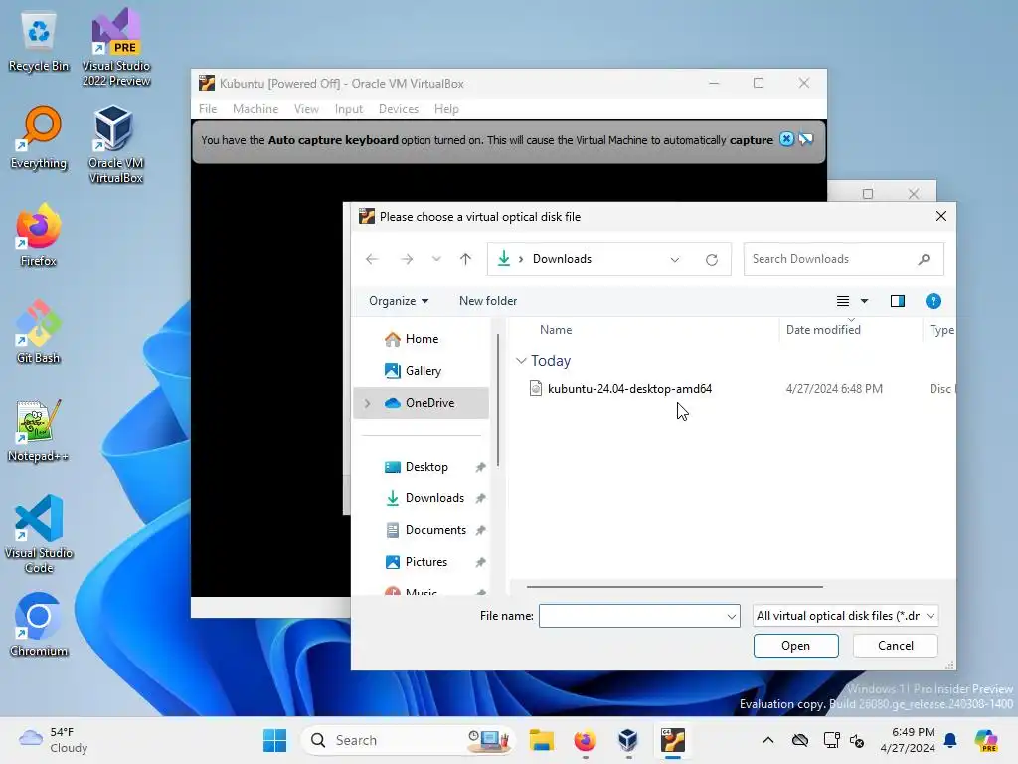Open the Copilot Preview taskbar icon
This screenshot has height=764, width=1018.
(985, 740)
